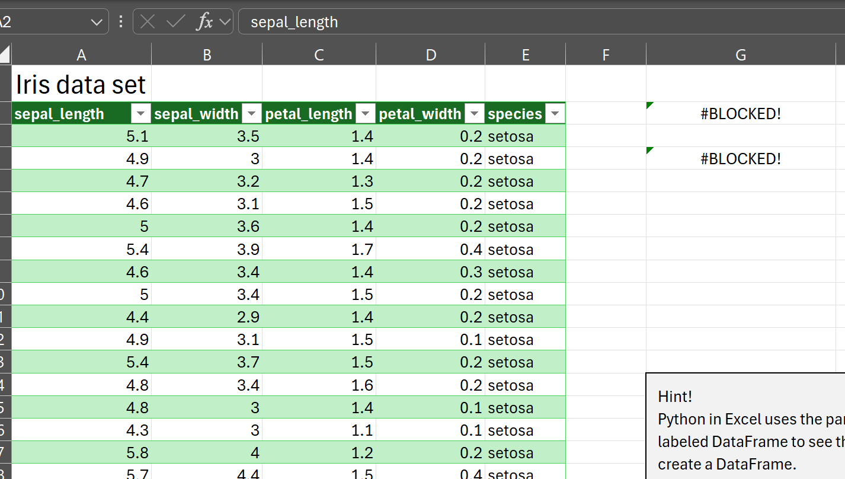Open the petal_width filter dropdown
This screenshot has width=845, height=479.
(475, 113)
